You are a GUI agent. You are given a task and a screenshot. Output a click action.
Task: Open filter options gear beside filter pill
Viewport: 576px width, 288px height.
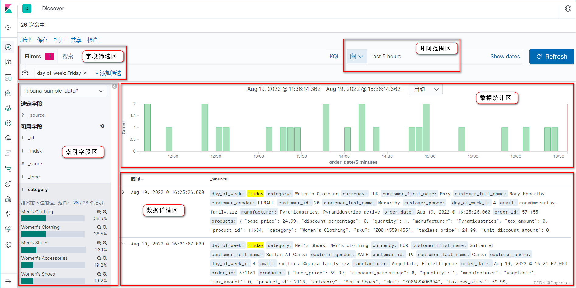pos(25,73)
